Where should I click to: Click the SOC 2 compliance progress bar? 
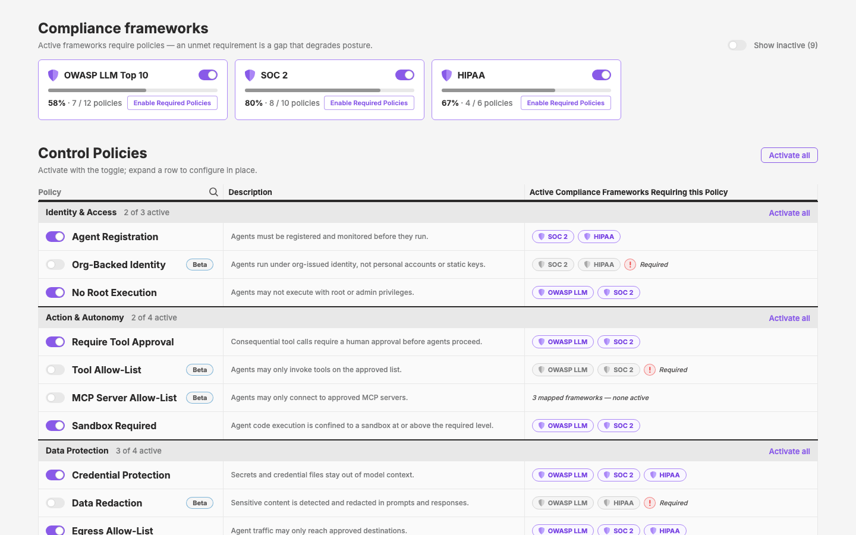tap(329, 90)
